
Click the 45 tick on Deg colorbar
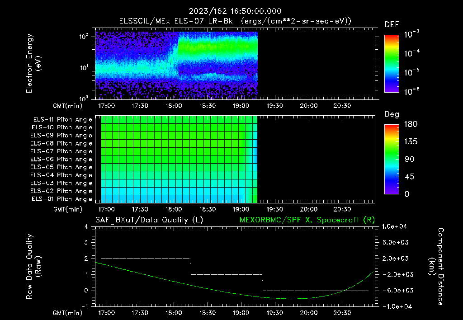(410, 177)
